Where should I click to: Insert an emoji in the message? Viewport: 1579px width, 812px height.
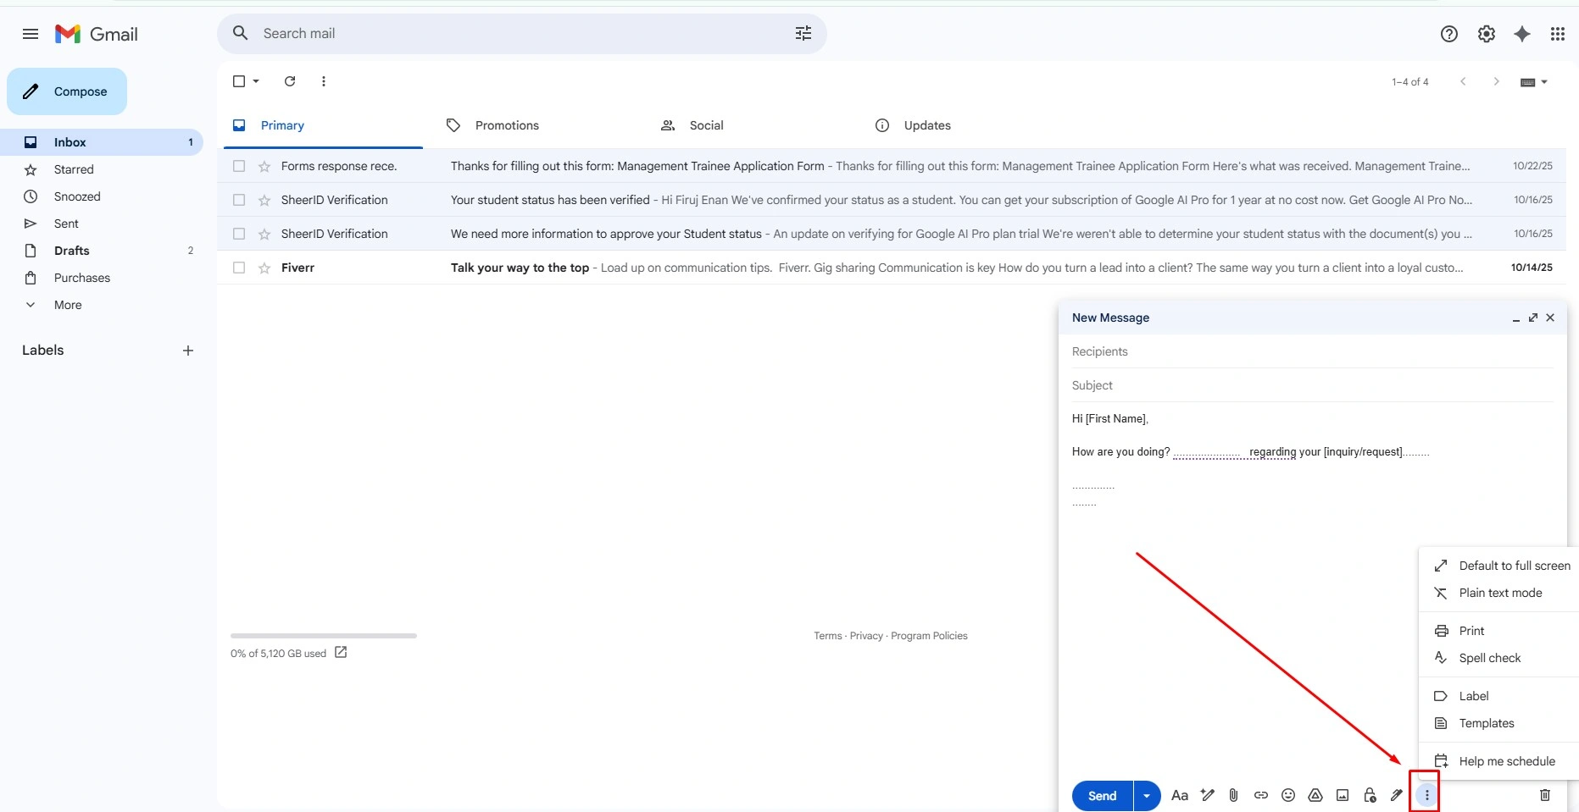click(1288, 795)
